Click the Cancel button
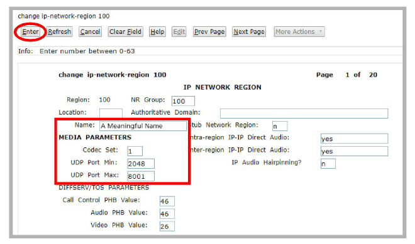415x244 pixels. click(91, 32)
